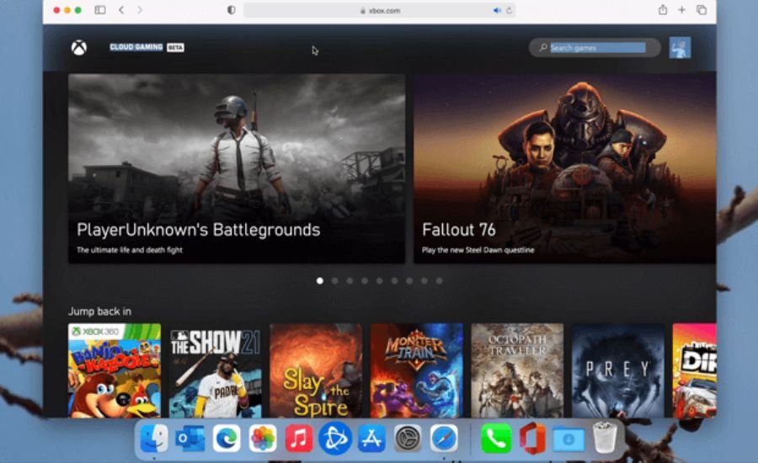Open Prey game tile
This screenshot has height=463, width=758.
coord(618,370)
